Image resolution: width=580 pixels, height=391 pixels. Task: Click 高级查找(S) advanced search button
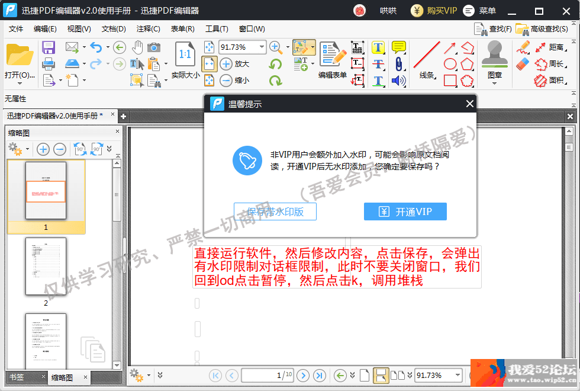tap(542, 29)
